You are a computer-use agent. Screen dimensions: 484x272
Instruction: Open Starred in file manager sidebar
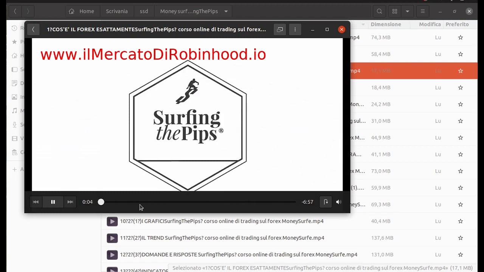click(14, 42)
